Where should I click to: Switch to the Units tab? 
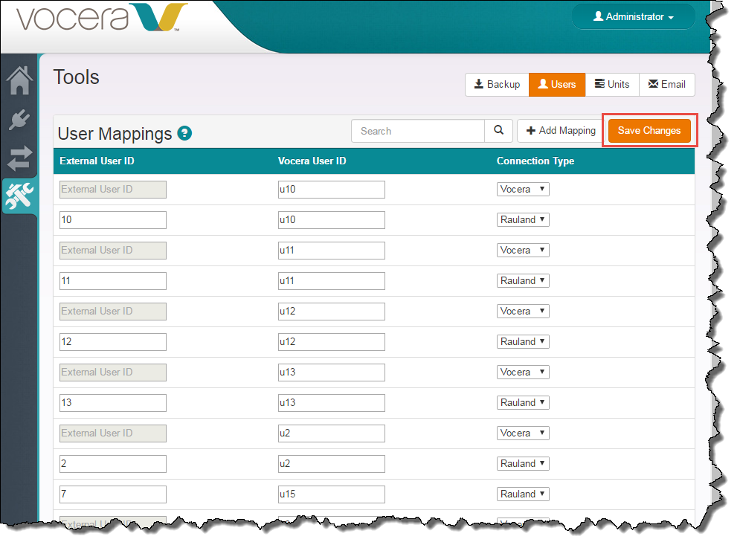tap(612, 85)
